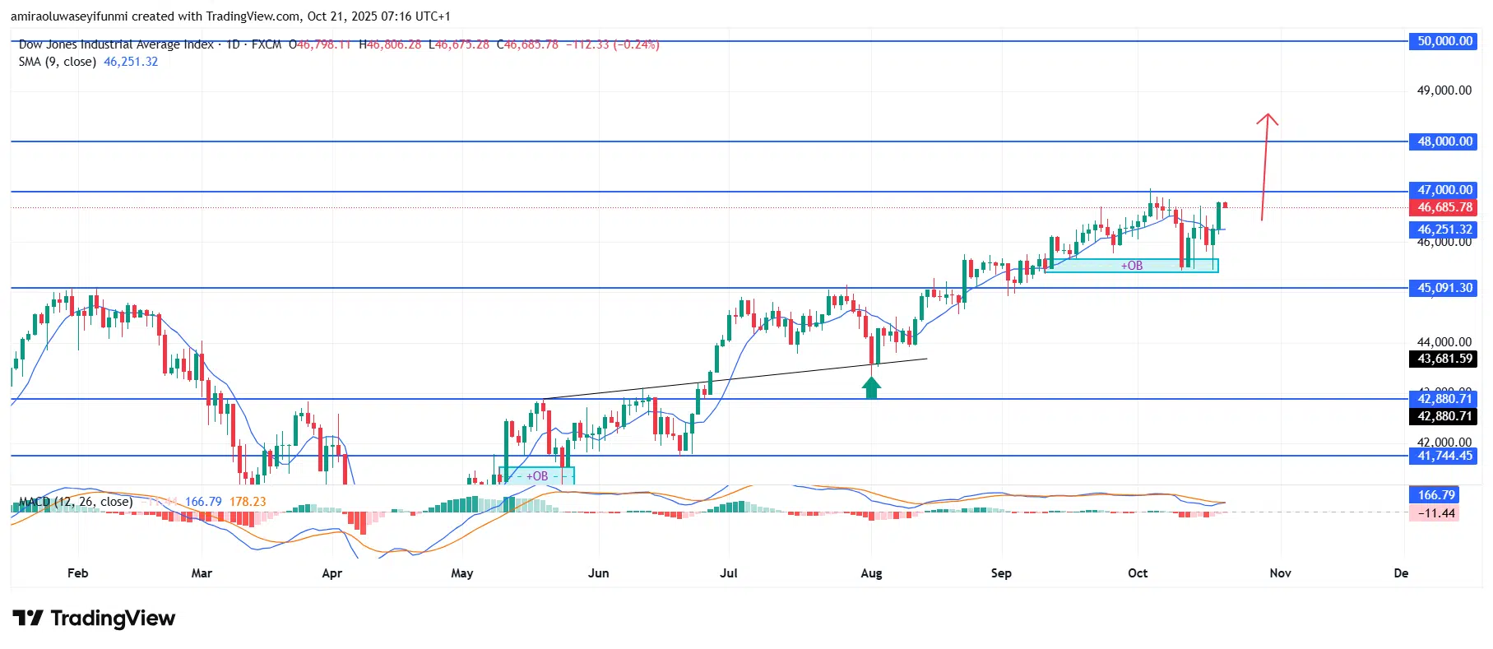Image resolution: width=1493 pixels, height=649 pixels.
Task: Click the green up arrow marker near Aug
Action: click(871, 387)
